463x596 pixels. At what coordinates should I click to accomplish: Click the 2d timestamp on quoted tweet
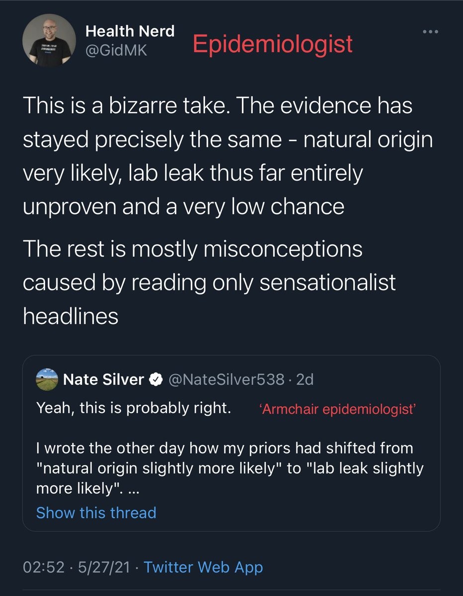(305, 380)
